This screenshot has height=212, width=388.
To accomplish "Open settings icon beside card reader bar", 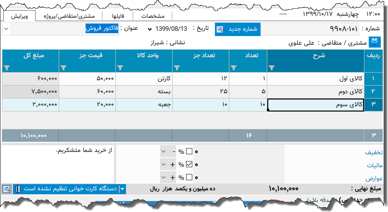I will (x=6, y=189).
